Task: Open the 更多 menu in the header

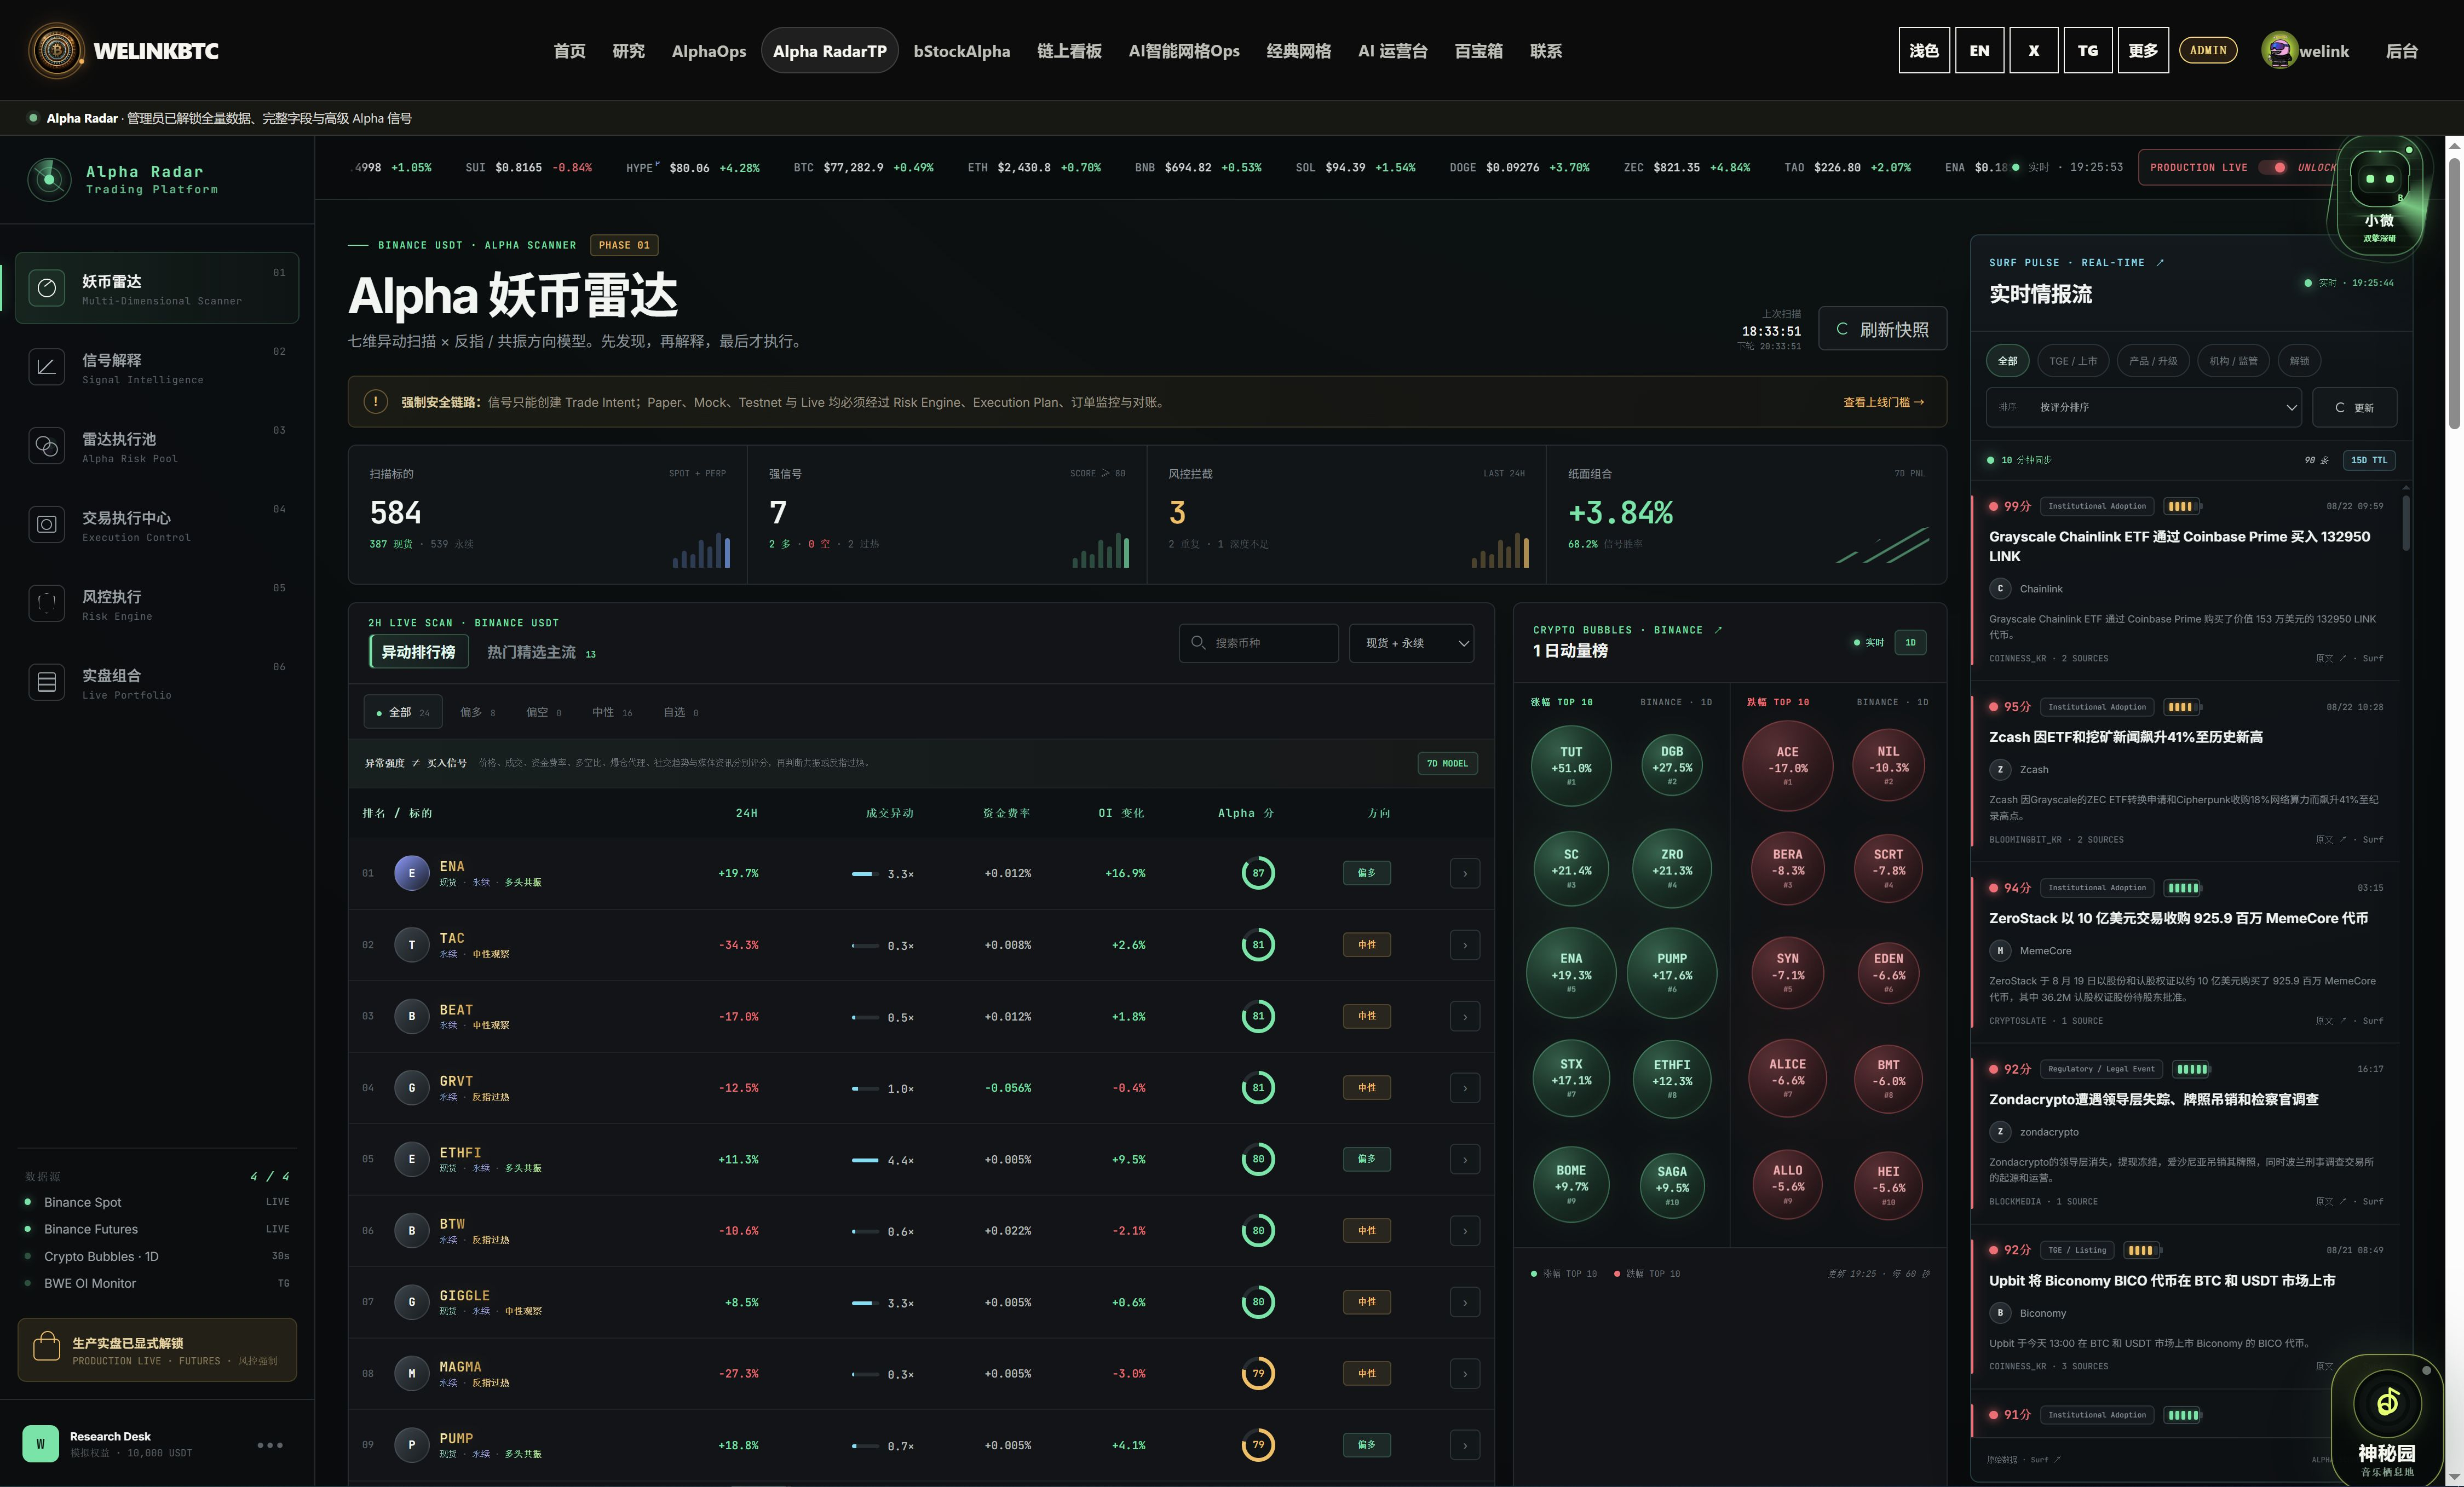Action: pyautogui.click(x=2143, y=51)
